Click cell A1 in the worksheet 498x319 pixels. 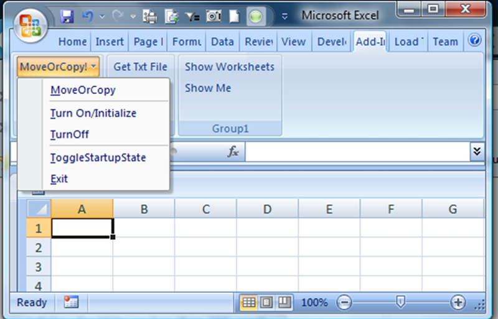[82, 228]
